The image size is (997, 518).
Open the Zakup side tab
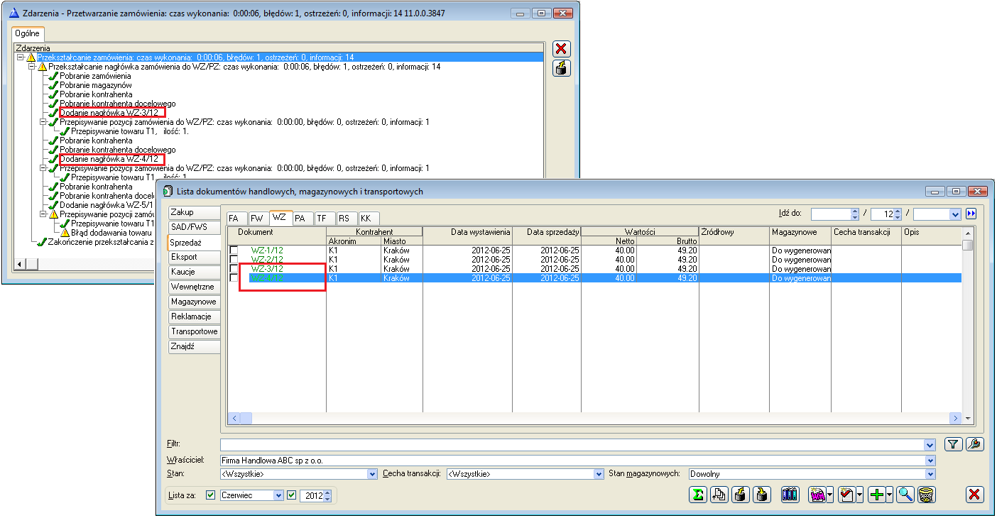click(194, 212)
